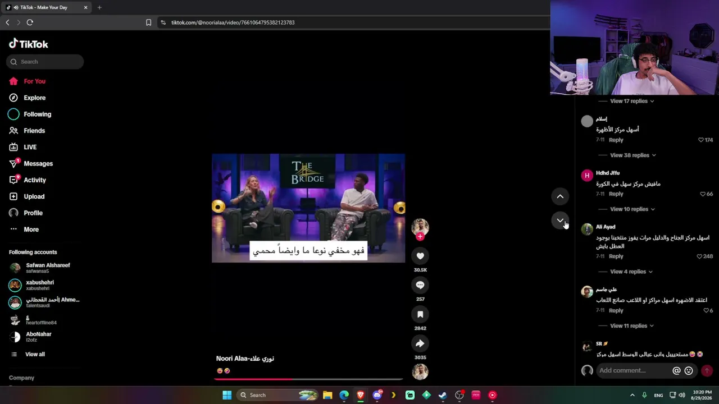The image size is (719, 404).
Task: Reply to Hdhd Jffu's comment
Action: (616, 194)
